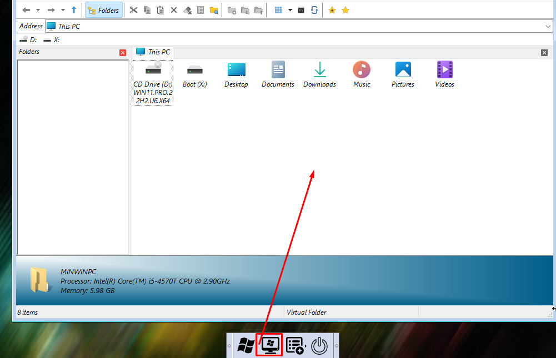This screenshot has height=358, width=556.
Task: Click the Folders tree panel area
Action: (x=73, y=157)
